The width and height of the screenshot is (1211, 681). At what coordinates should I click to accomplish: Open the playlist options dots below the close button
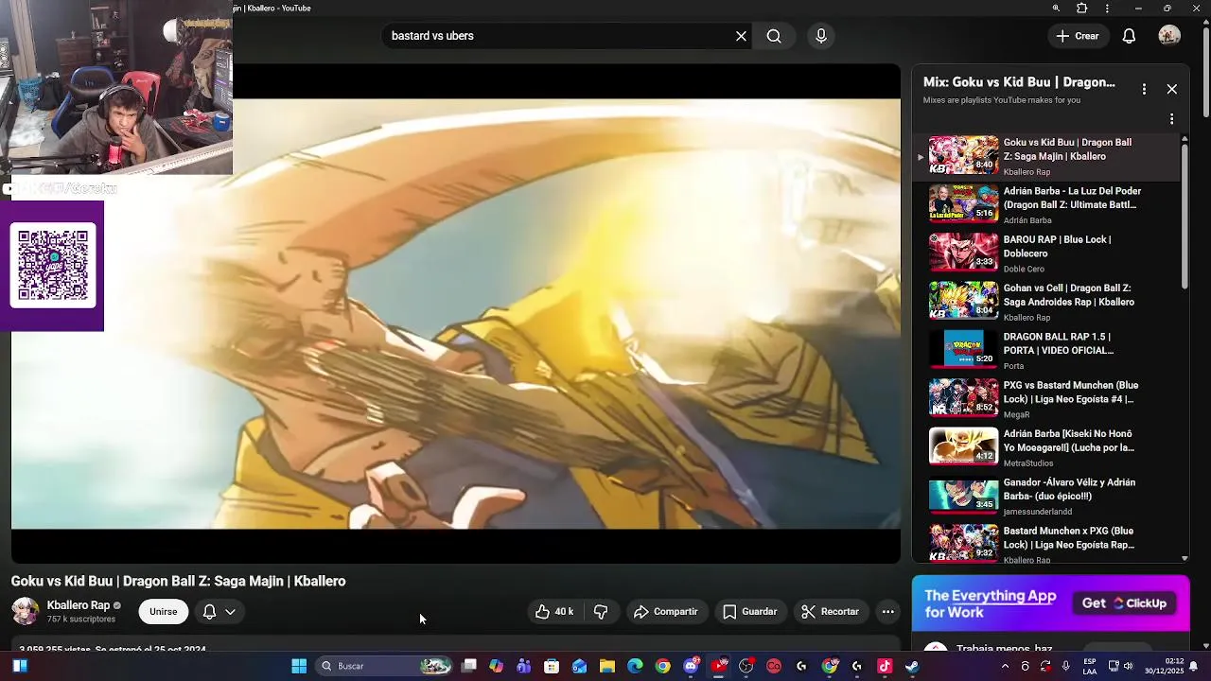(x=1171, y=119)
